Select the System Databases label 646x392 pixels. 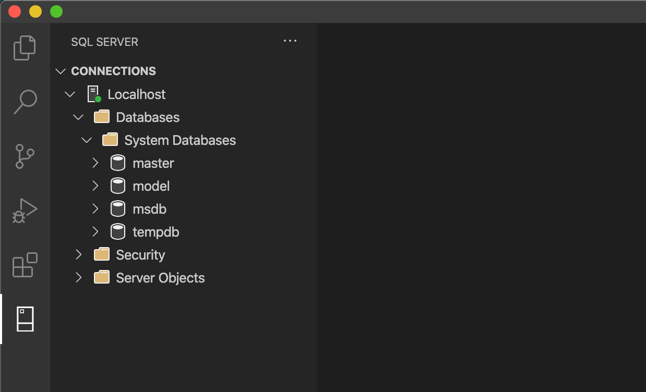(x=180, y=140)
